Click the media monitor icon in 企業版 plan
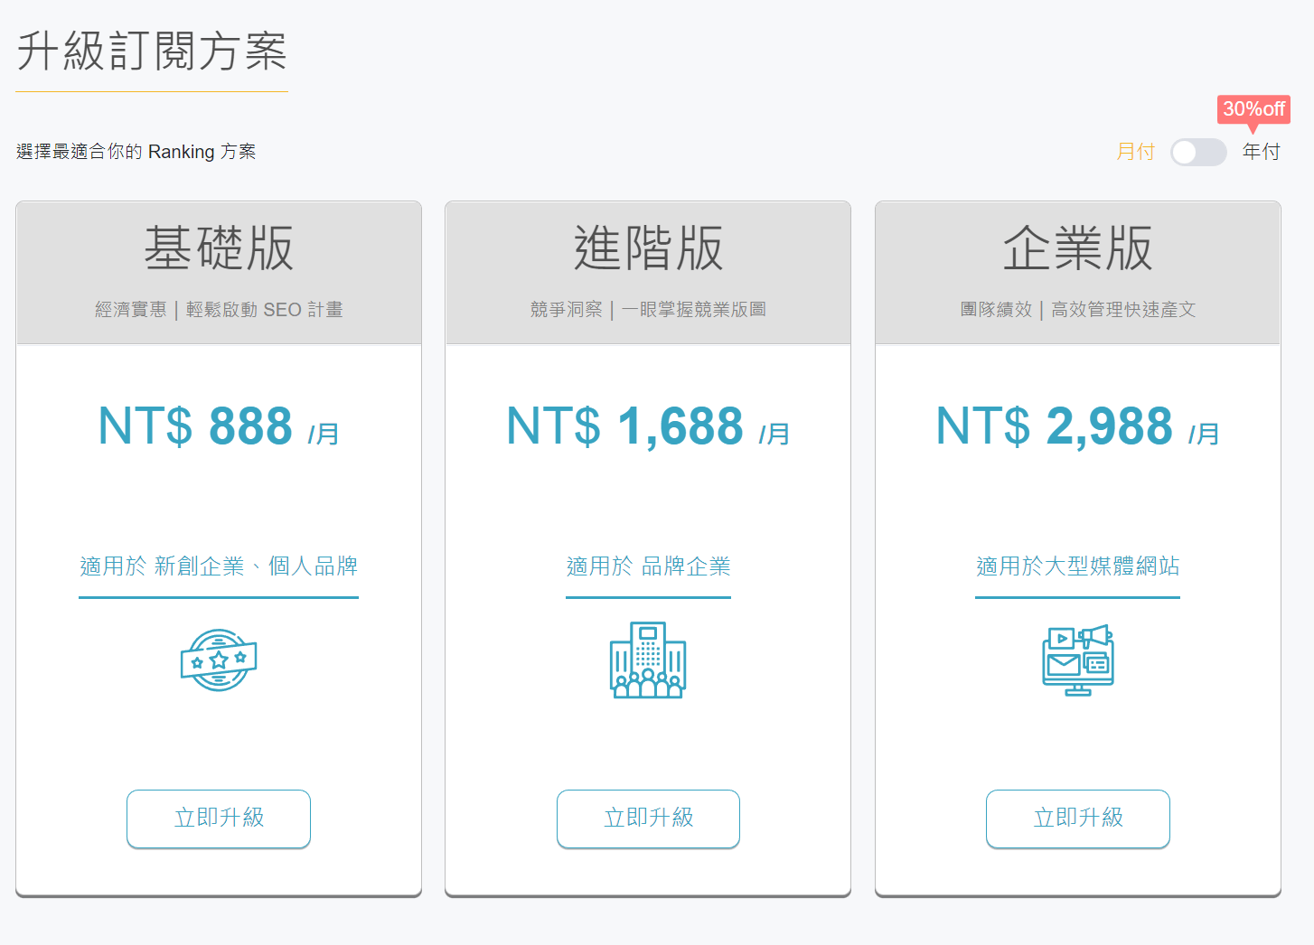 1077,660
